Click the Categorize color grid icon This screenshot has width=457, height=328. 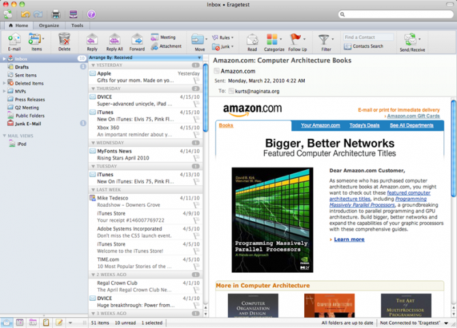click(273, 39)
